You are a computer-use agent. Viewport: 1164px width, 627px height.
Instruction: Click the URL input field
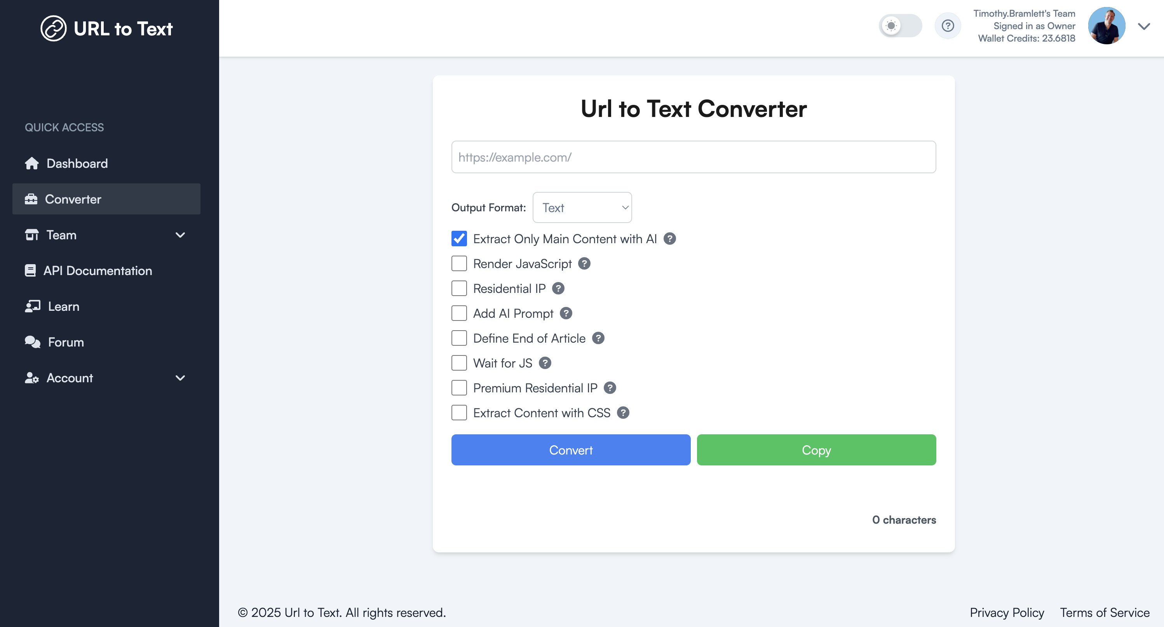[x=693, y=157]
